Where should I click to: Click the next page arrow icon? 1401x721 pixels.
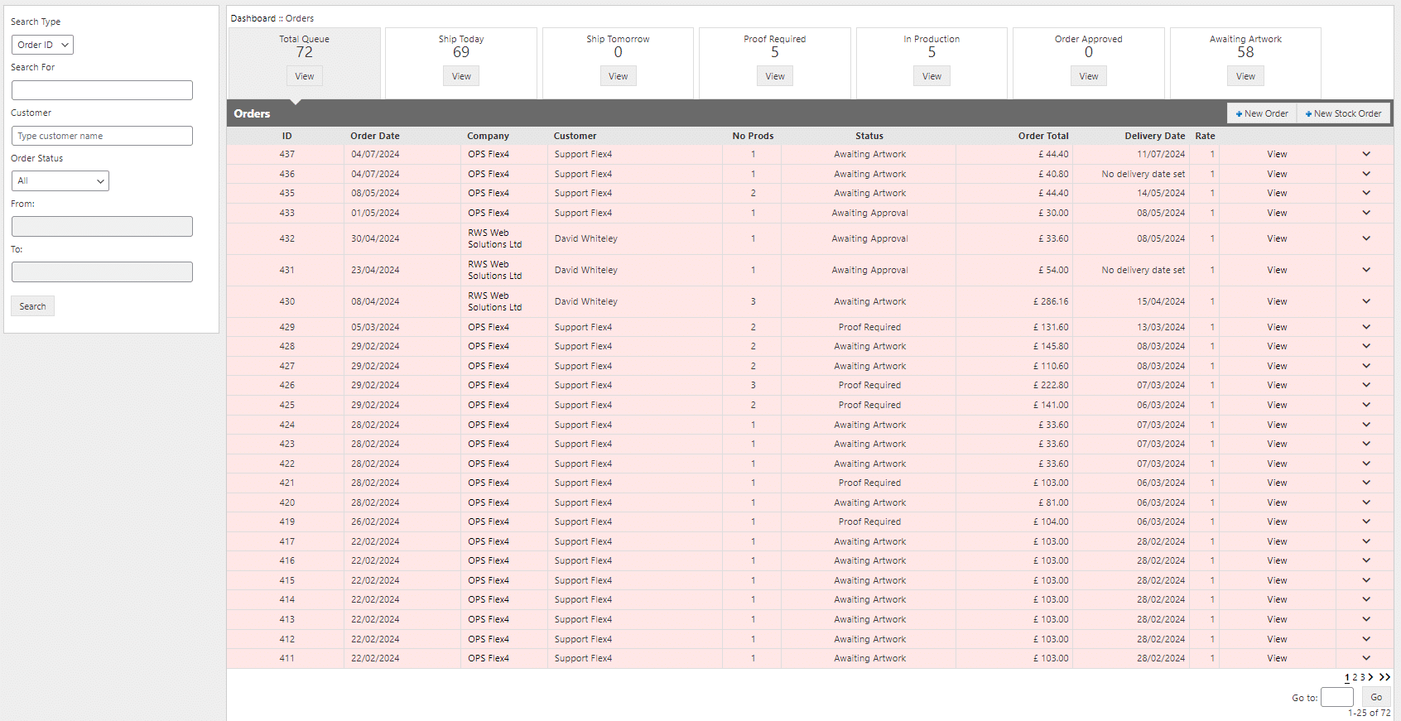(x=1370, y=677)
